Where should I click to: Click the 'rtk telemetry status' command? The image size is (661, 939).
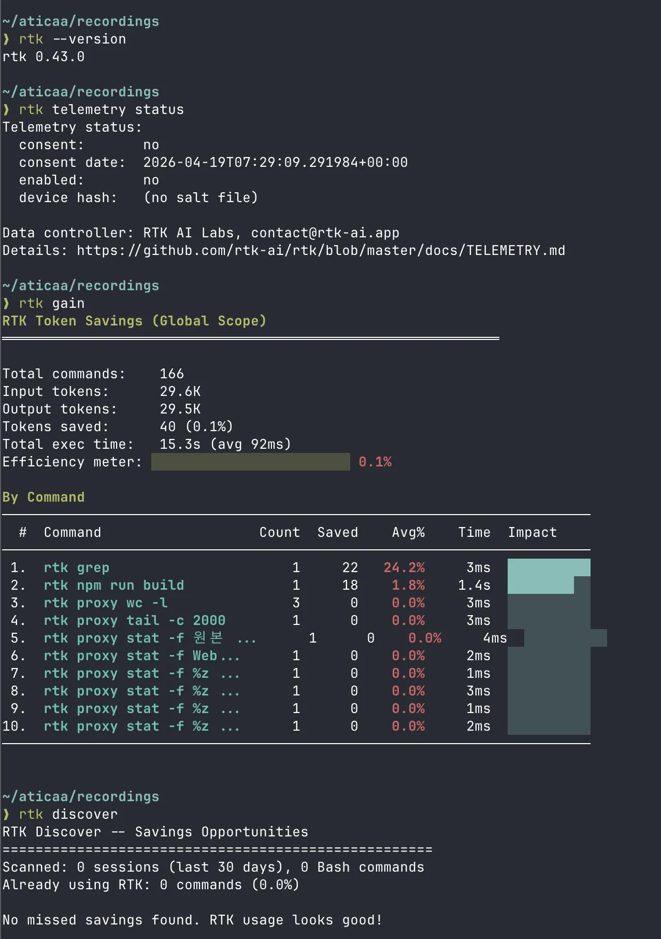(x=101, y=109)
